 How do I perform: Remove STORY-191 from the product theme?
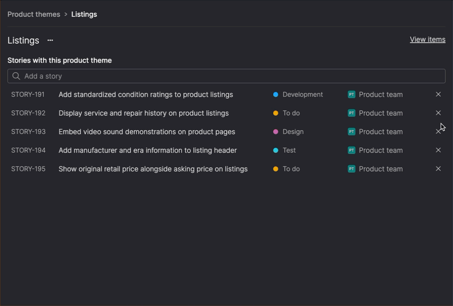(x=438, y=94)
